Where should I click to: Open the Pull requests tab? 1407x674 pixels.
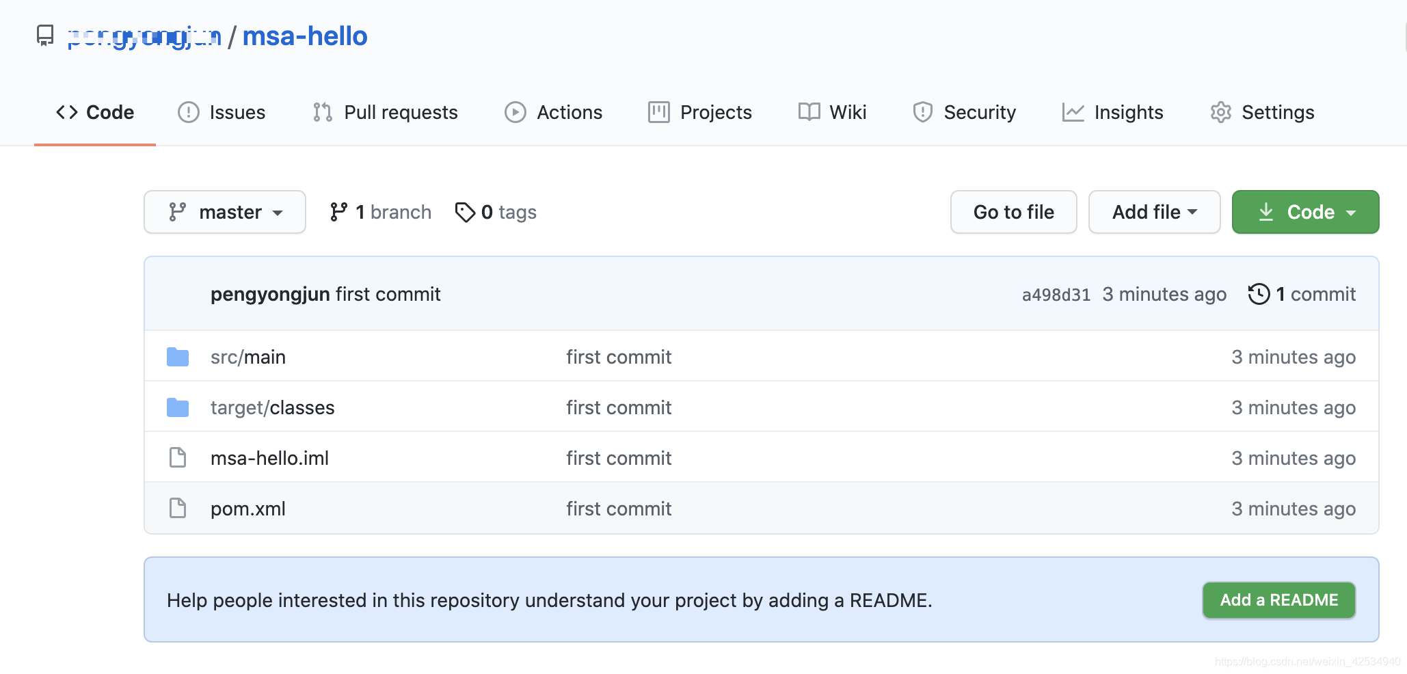click(385, 112)
